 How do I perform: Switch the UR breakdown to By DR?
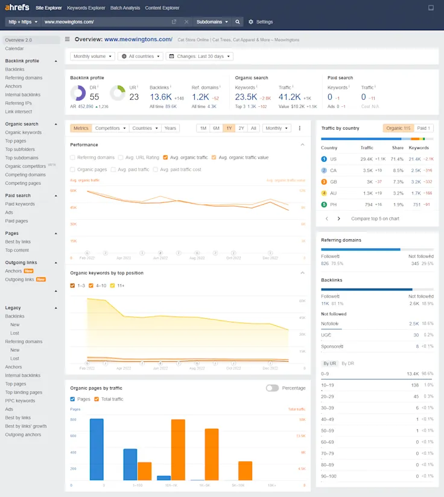click(347, 364)
